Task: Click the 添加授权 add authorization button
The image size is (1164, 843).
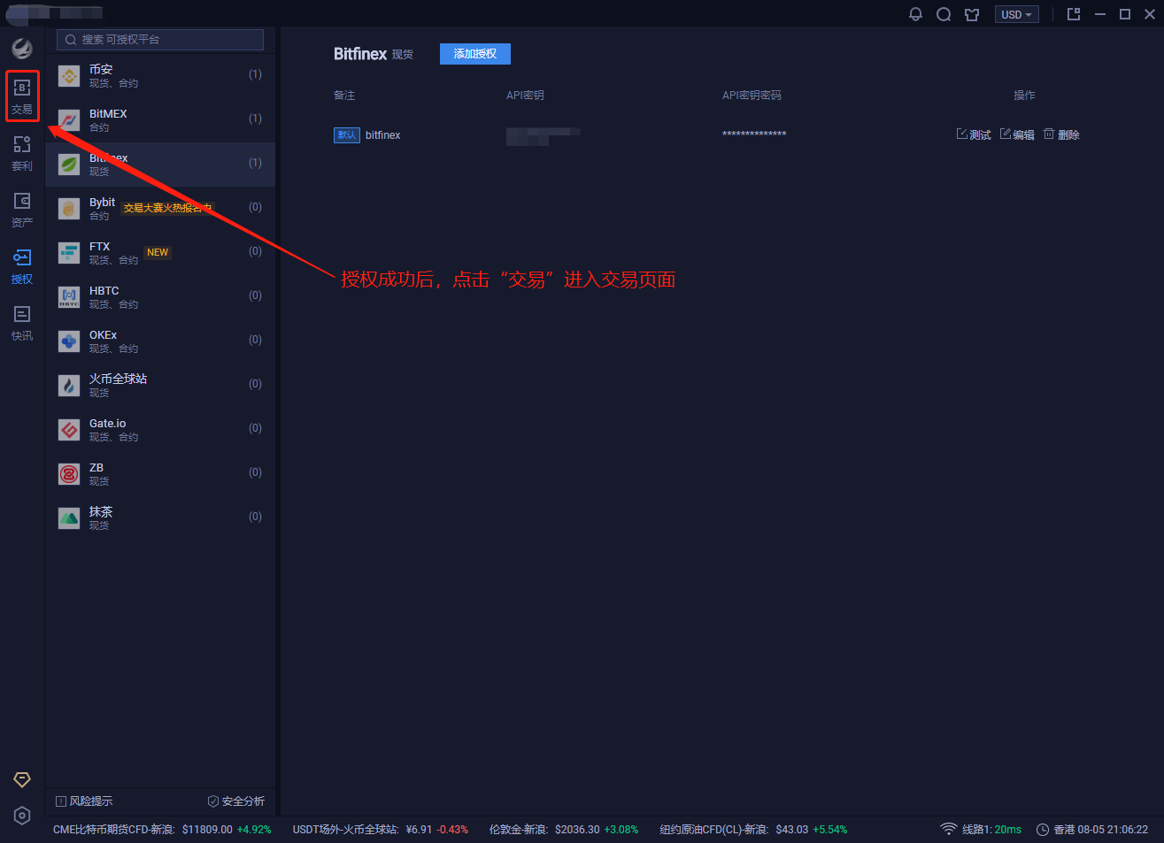Action: click(475, 54)
